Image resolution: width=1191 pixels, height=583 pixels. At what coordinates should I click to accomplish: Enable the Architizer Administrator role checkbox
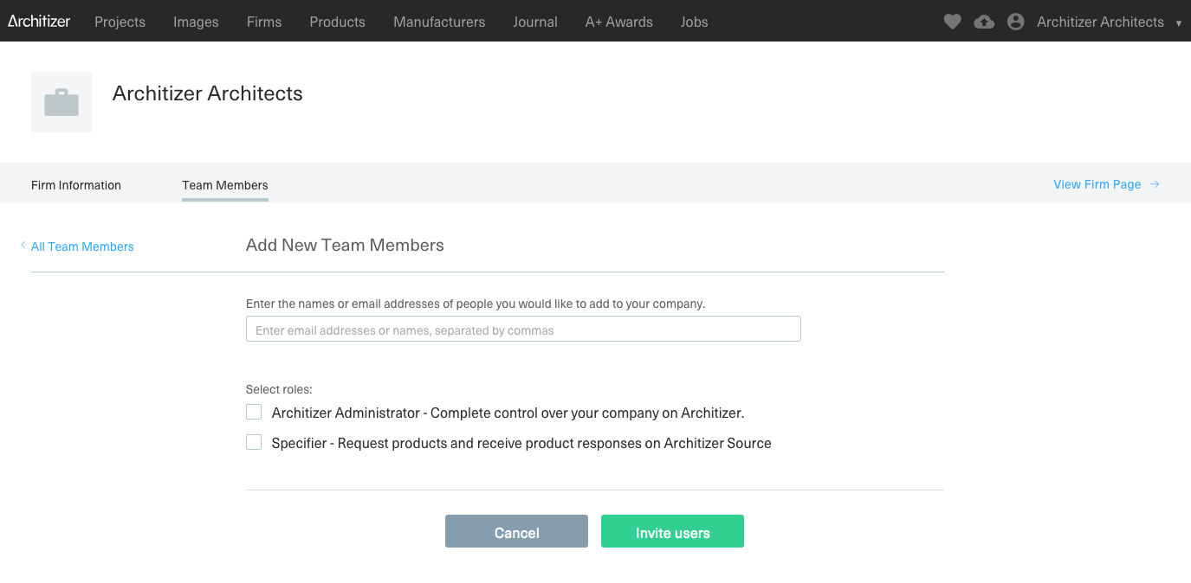[254, 412]
